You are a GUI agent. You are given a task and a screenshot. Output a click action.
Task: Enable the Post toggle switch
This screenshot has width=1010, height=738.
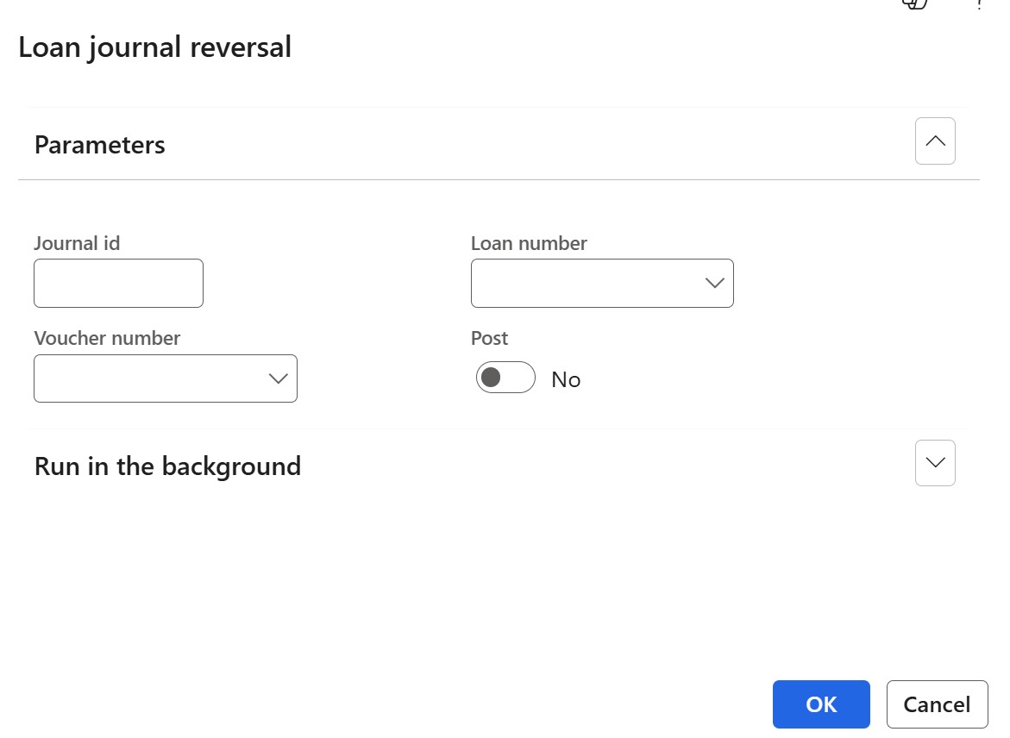[505, 377]
